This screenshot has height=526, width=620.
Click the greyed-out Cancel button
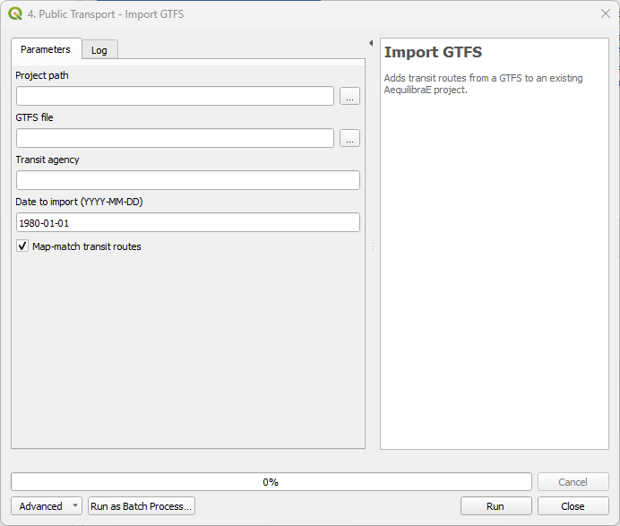(573, 482)
